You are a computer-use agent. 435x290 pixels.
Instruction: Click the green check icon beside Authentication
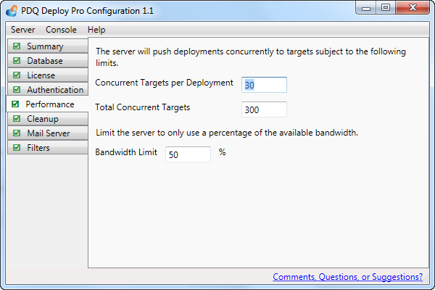(17, 89)
